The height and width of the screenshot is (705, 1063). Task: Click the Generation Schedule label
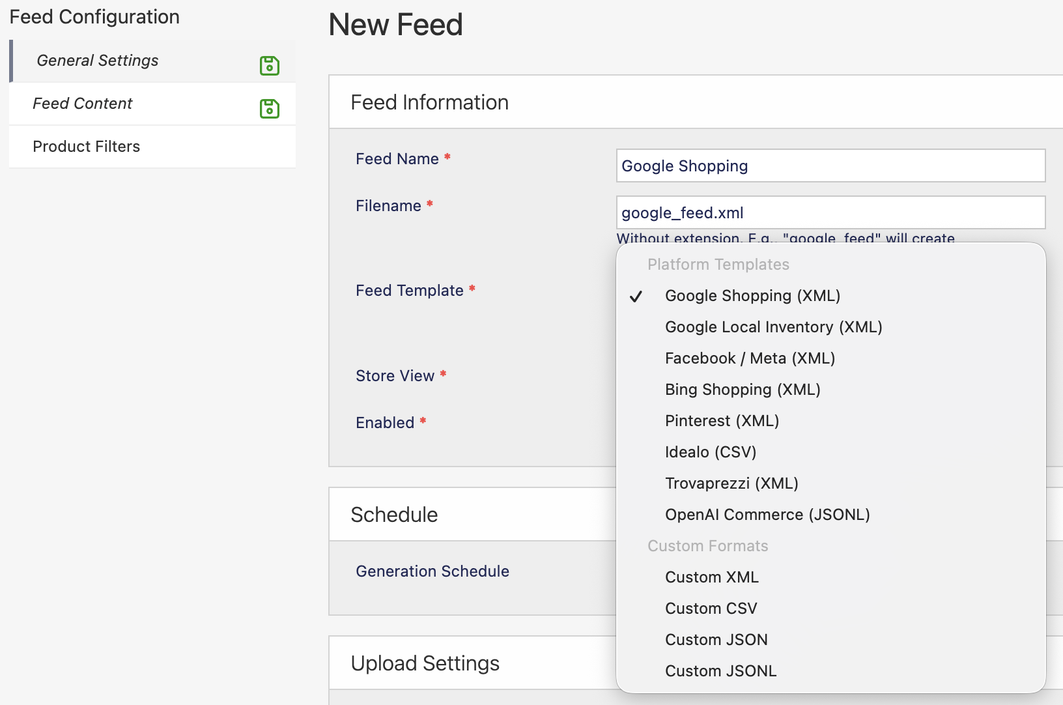click(x=432, y=571)
